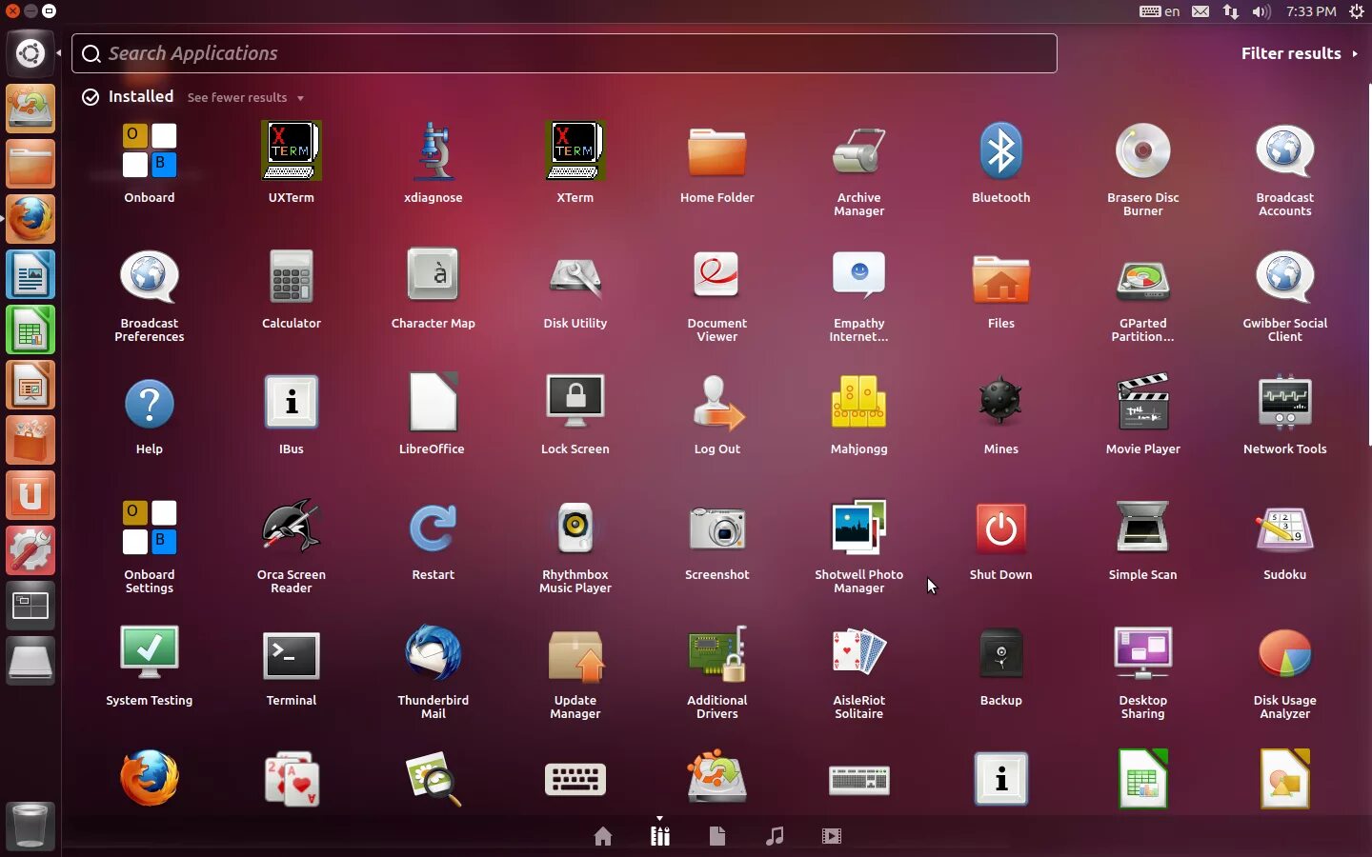Viewport: 1372px width, 857px height.
Task: Launch XTerm
Action: point(575,151)
